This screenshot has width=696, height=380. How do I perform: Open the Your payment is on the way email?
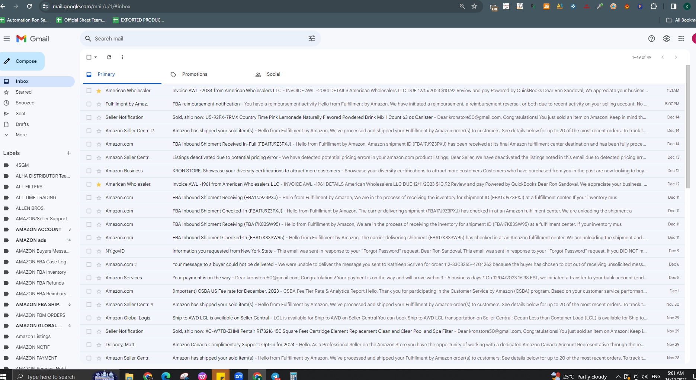point(383,278)
